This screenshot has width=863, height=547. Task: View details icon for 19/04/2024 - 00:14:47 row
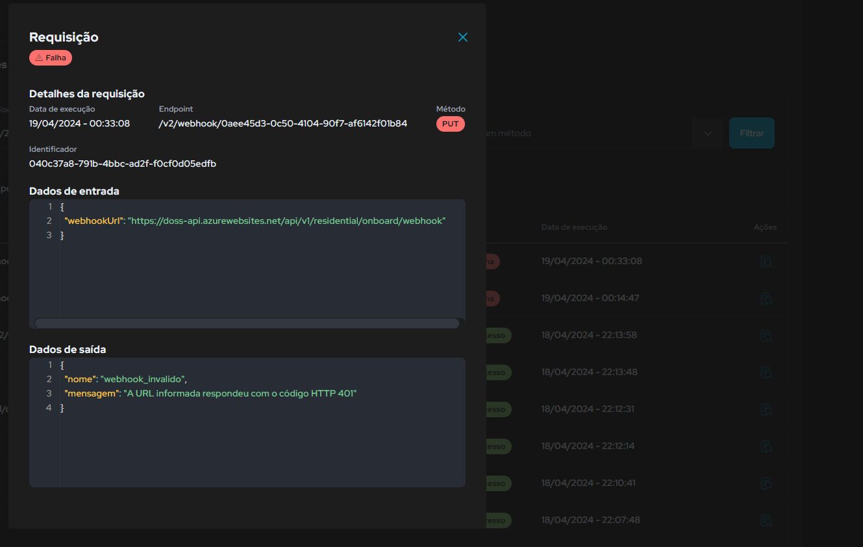tap(766, 298)
